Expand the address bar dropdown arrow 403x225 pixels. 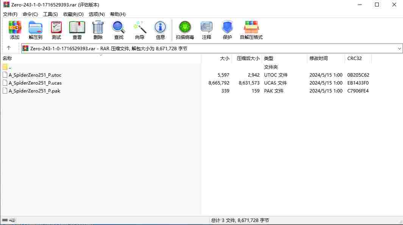click(399, 48)
